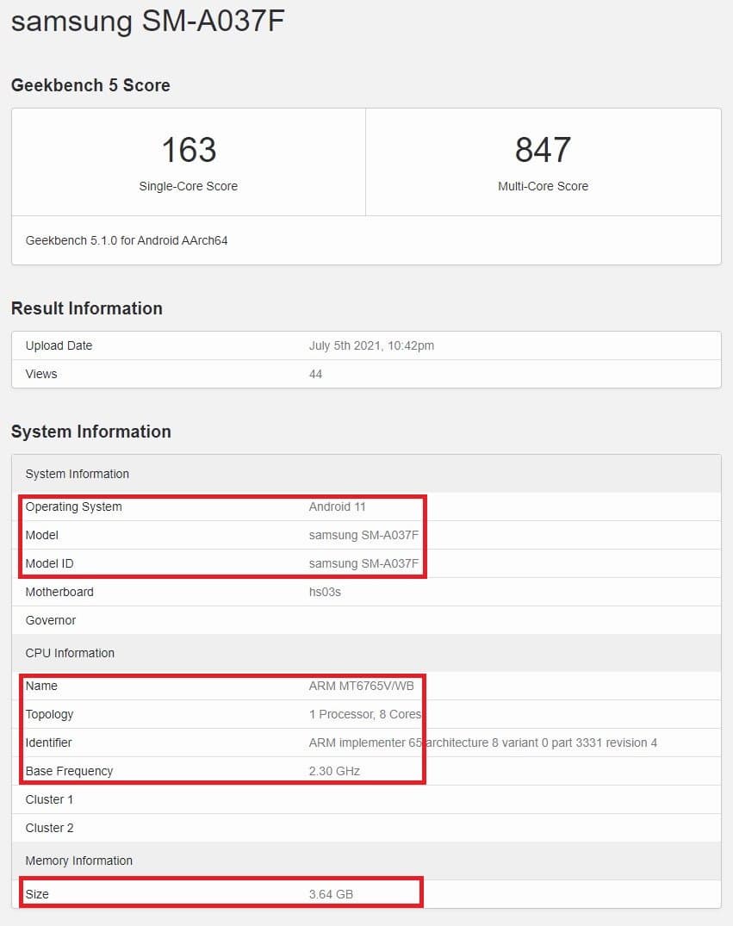
Task: Click Geekbench 5.1.0 for Android AArch64 text
Action: 127,240
